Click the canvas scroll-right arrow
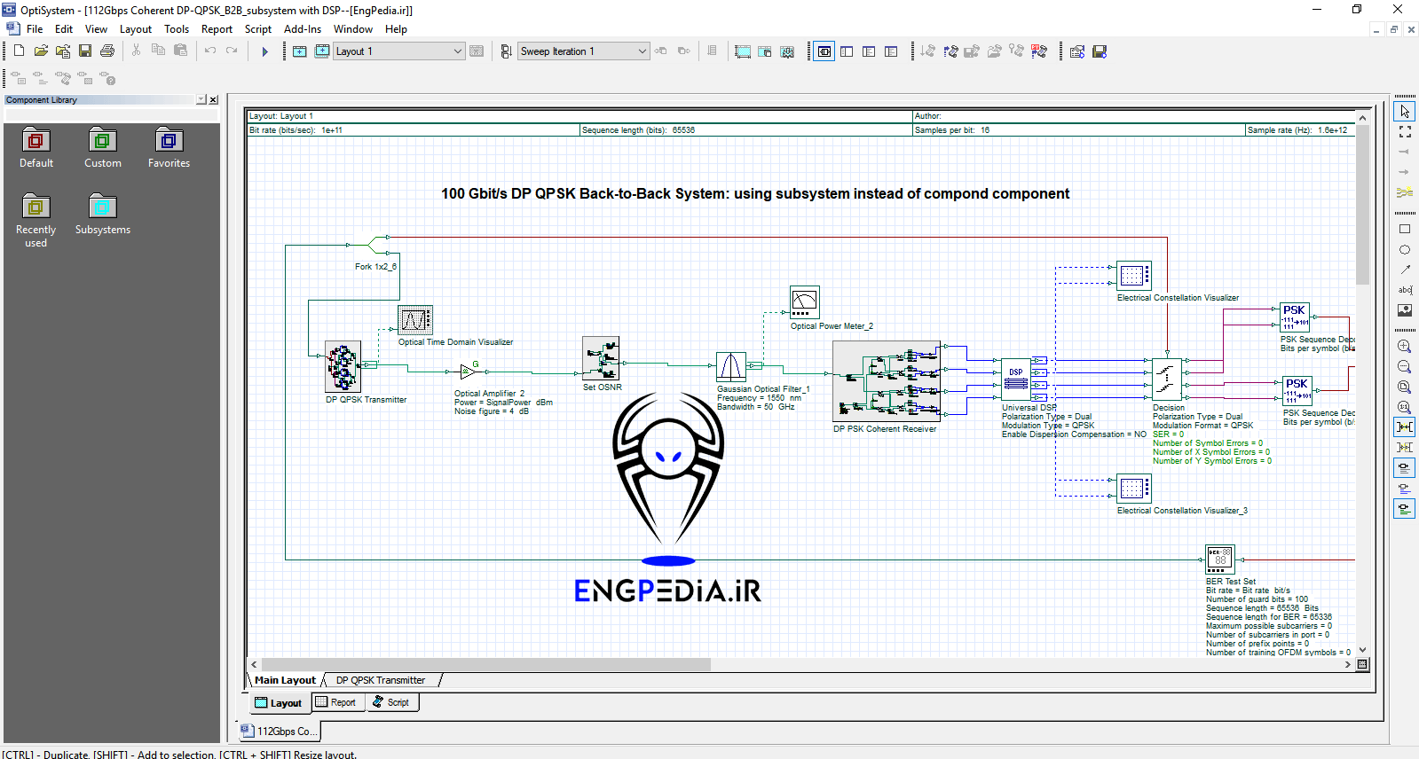 (1348, 664)
